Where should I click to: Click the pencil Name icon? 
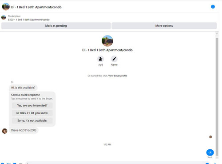(x=114, y=59)
